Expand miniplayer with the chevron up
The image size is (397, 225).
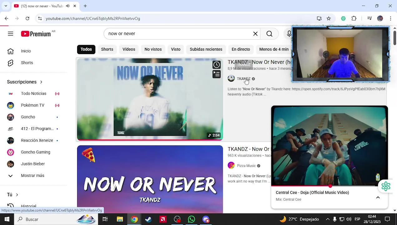[378, 197]
